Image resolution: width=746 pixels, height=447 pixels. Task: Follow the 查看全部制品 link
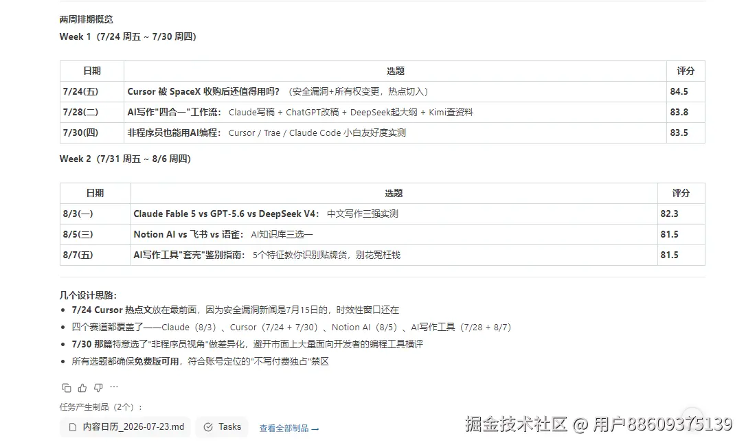[x=289, y=428]
